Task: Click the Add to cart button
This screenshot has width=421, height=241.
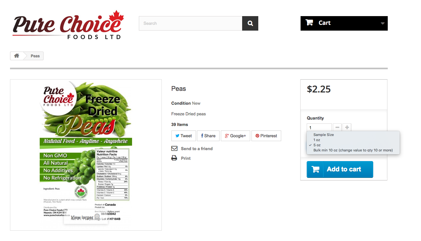Action: (x=340, y=169)
